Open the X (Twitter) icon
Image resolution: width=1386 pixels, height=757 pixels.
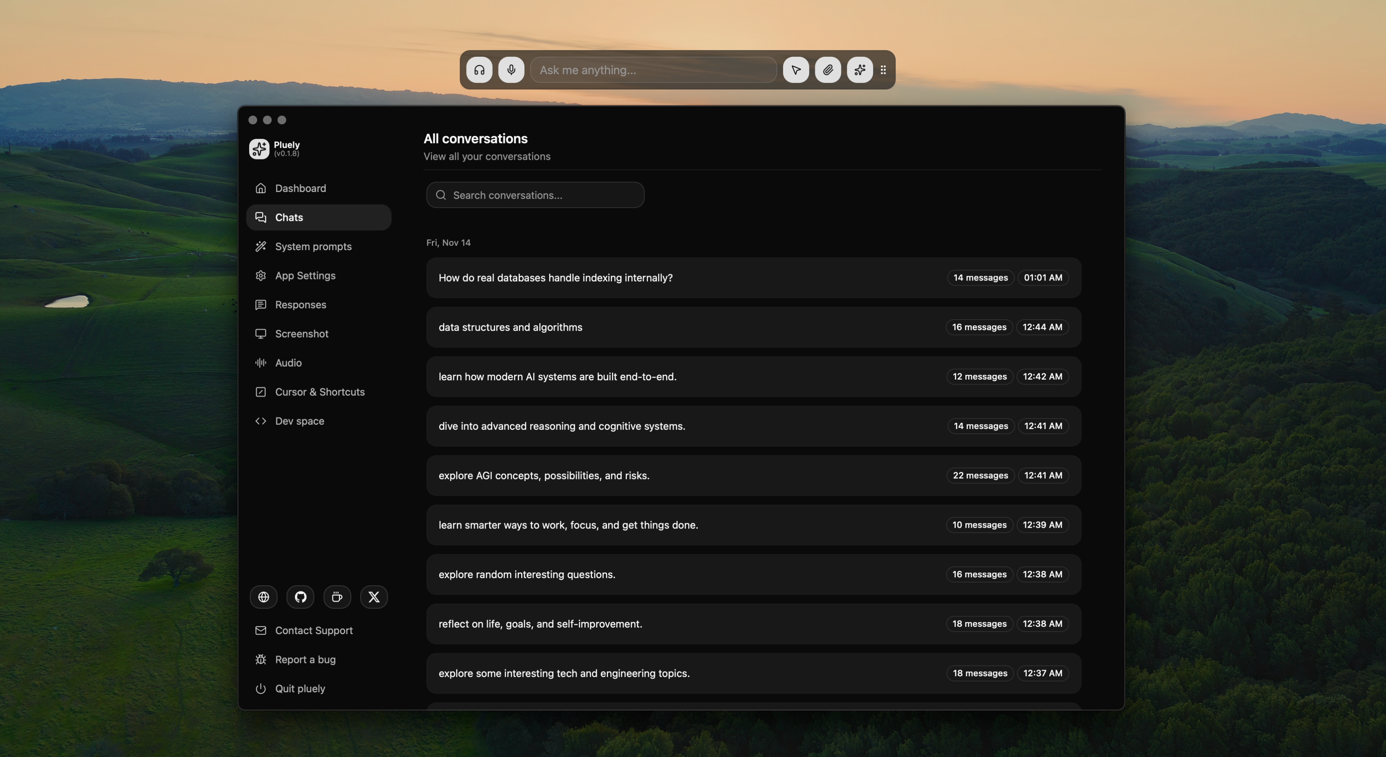(374, 597)
